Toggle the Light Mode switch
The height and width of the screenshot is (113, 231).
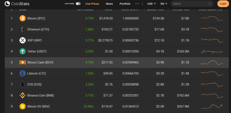pyautogui.click(x=78, y=4)
